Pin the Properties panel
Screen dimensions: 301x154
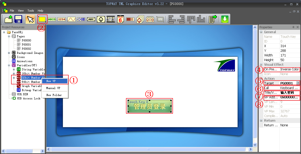[x=293, y=27]
